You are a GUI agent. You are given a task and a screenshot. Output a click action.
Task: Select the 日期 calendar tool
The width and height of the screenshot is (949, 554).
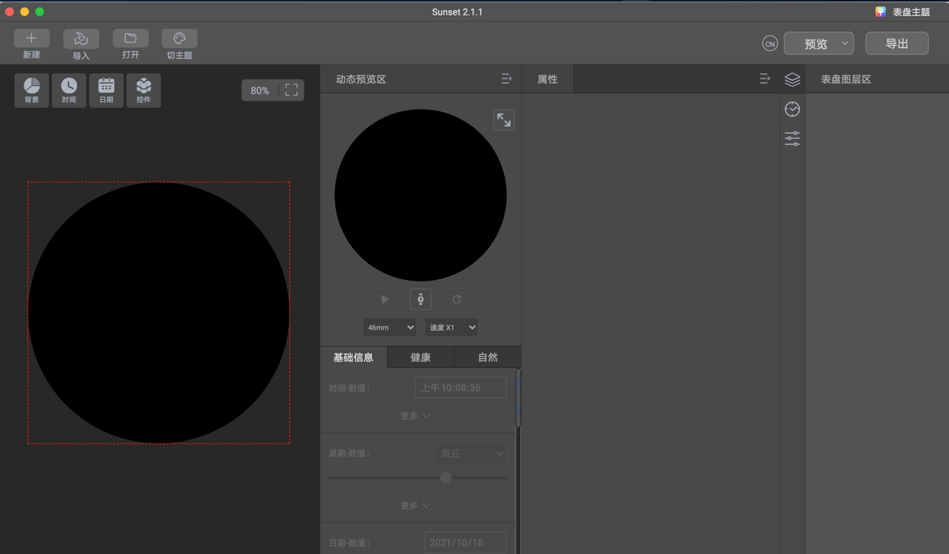tap(106, 90)
